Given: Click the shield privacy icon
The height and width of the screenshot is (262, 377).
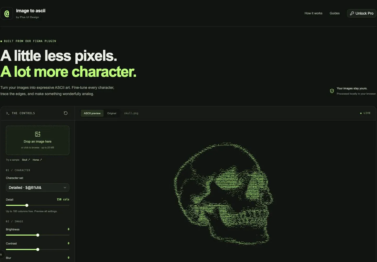Looking at the screenshot, I should point(332,91).
